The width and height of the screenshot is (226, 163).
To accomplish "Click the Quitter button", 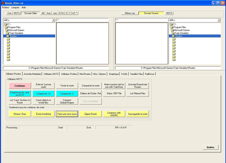I will (x=210, y=147).
